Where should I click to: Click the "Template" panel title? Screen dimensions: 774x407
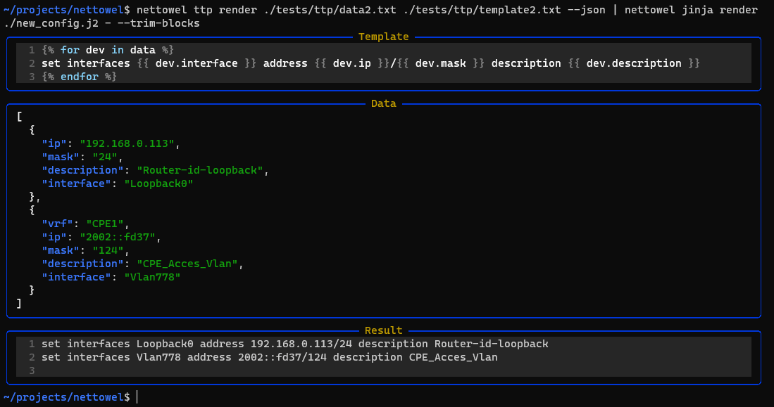(384, 37)
